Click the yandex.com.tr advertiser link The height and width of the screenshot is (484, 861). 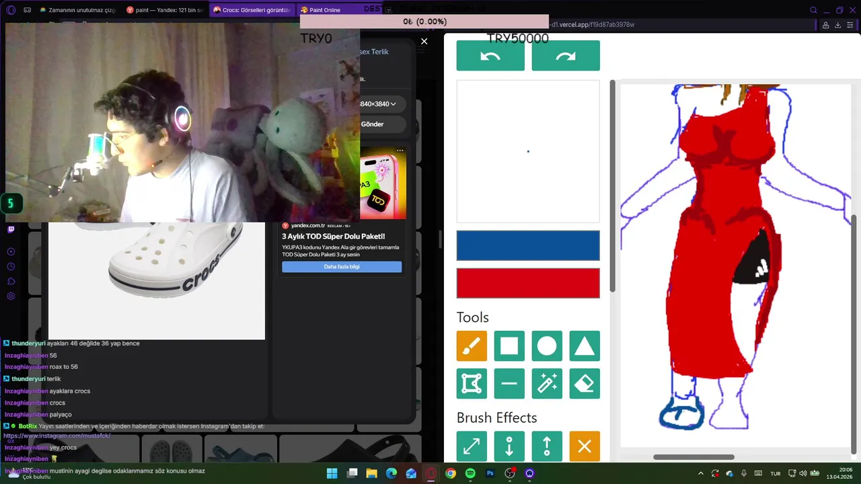[x=308, y=226]
